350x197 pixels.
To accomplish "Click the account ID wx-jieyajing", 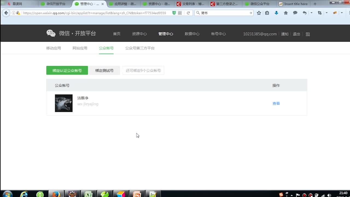I will click(x=88, y=104).
